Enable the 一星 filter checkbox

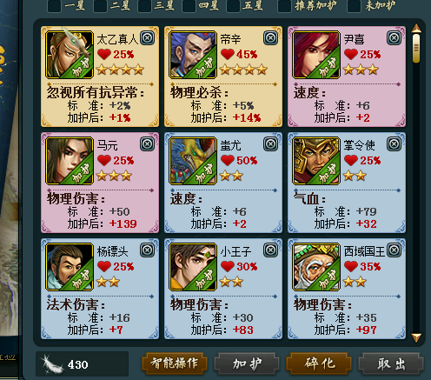[54, 6]
